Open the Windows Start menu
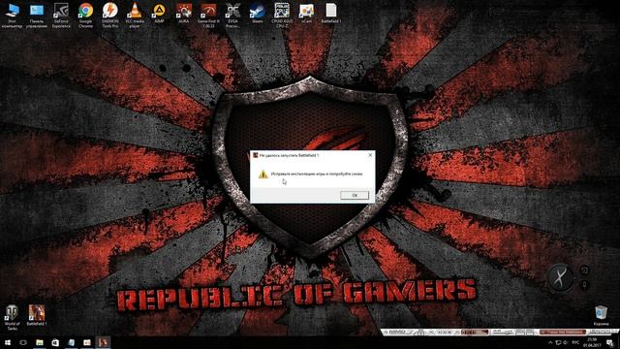 pos(8,342)
